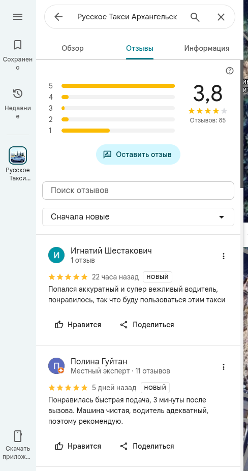Image resolution: width=248 pixels, height=471 pixels.
Task: Open the rating help question mark
Action: [x=230, y=71]
